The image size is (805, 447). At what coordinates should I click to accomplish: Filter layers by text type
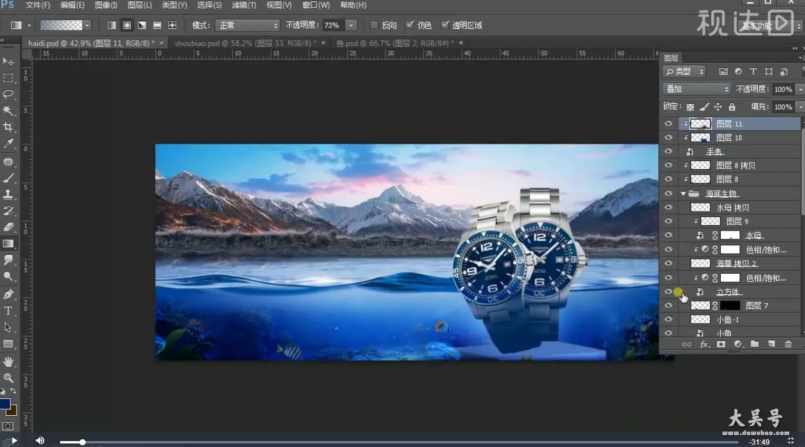click(x=753, y=71)
